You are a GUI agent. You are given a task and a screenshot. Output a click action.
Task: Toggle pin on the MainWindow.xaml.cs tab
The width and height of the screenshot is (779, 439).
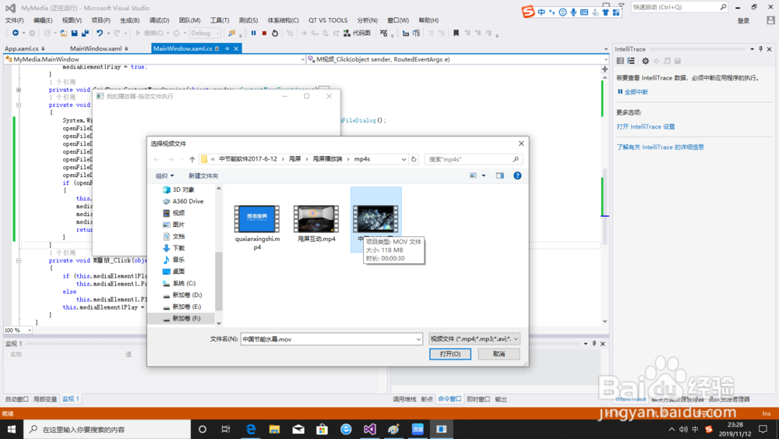tap(227, 48)
